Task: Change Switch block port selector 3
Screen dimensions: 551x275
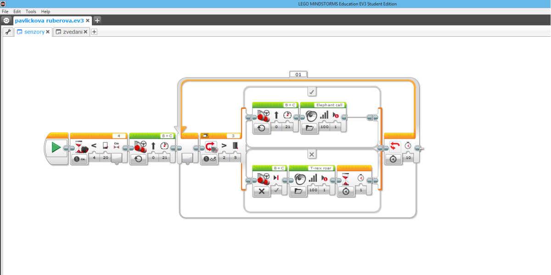Action: click(x=233, y=136)
